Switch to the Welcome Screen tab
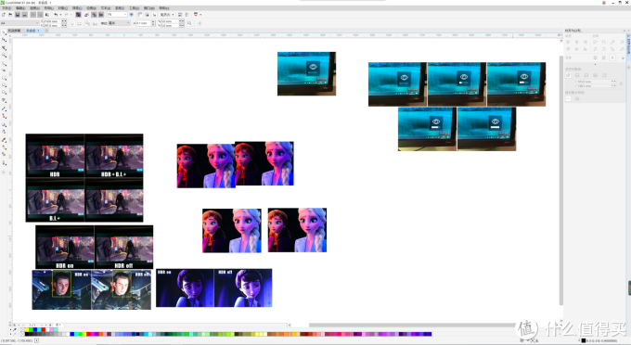Viewport: 631px width, 345px height. (x=14, y=31)
